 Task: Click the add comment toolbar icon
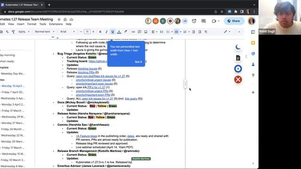pos(139,32)
